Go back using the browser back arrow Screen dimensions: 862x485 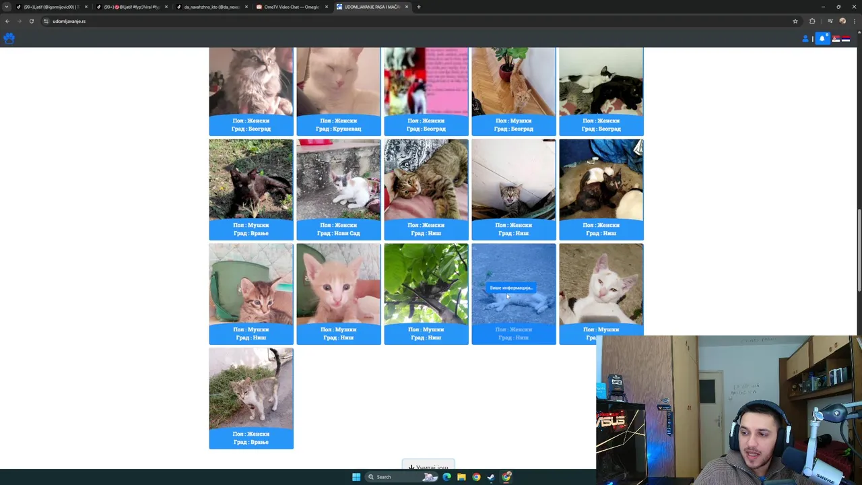[7, 21]
